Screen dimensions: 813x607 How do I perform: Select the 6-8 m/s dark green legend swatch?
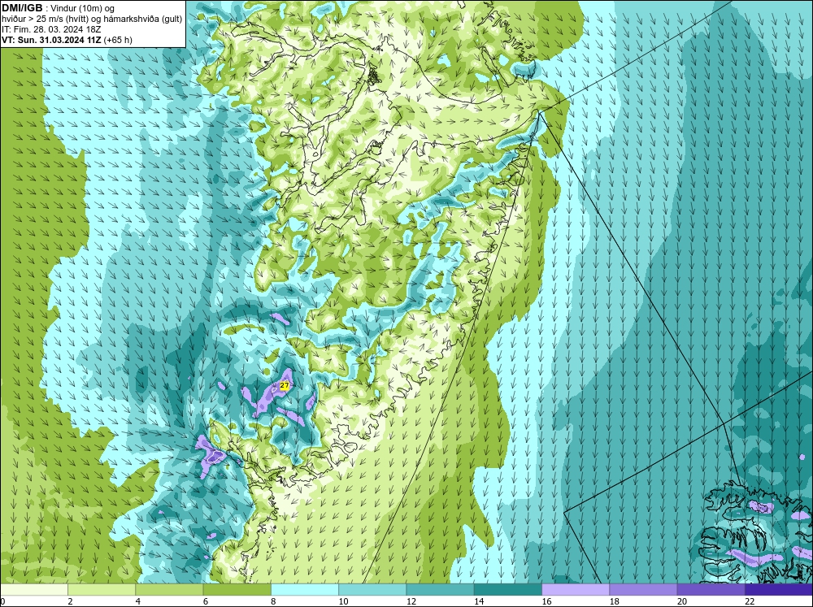pos(237,590)
